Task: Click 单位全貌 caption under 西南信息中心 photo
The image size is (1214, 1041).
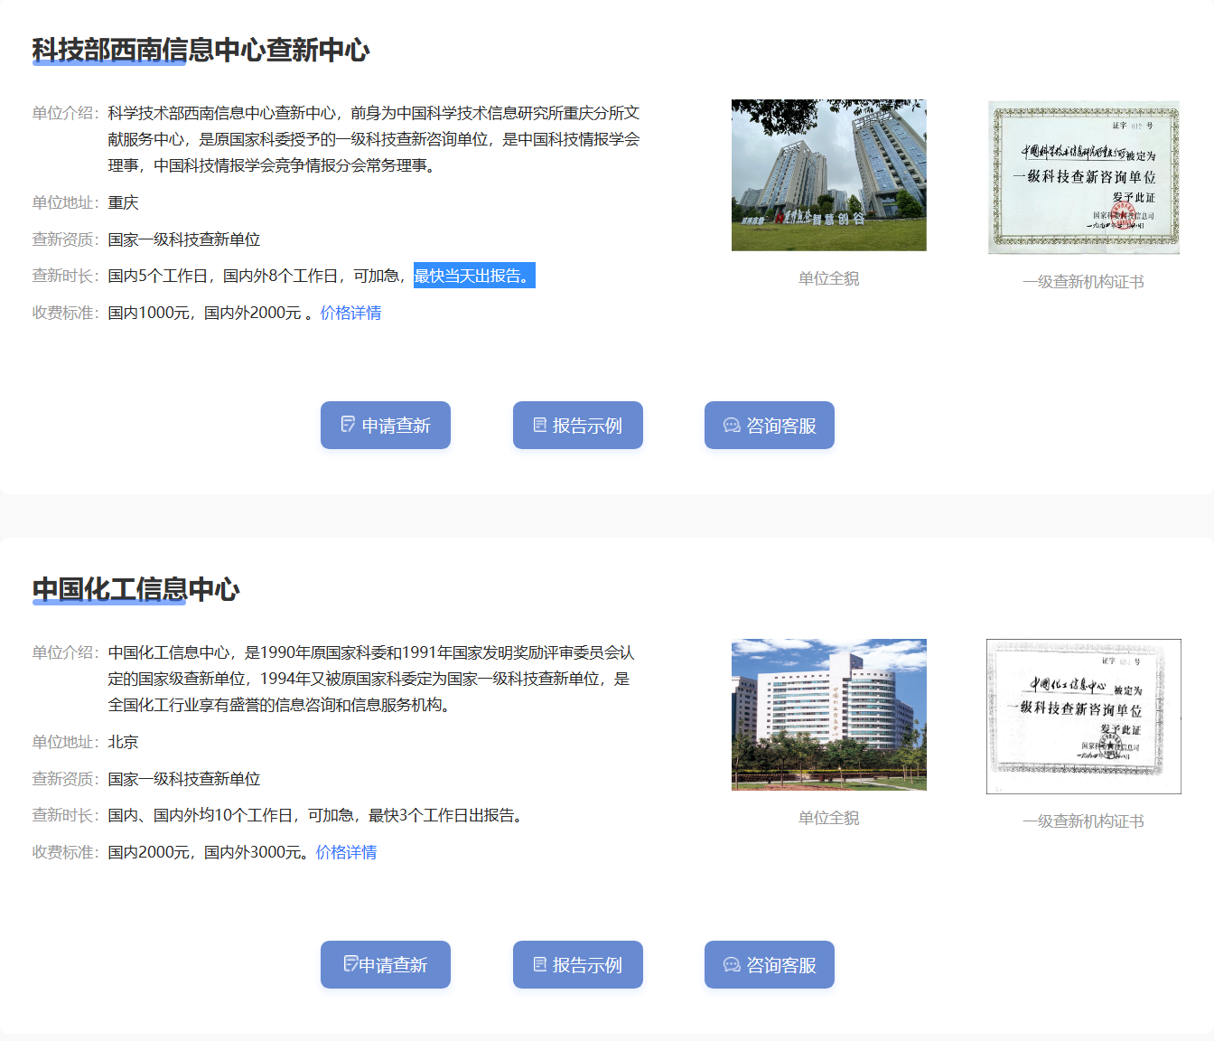Action: [829, 278]
